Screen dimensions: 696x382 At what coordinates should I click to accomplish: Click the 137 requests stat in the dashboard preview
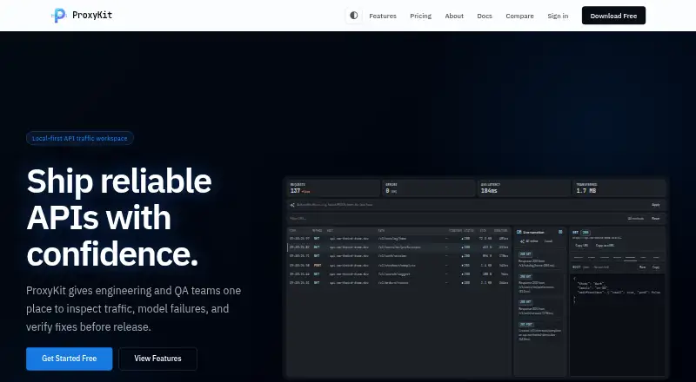pos(334,188)
